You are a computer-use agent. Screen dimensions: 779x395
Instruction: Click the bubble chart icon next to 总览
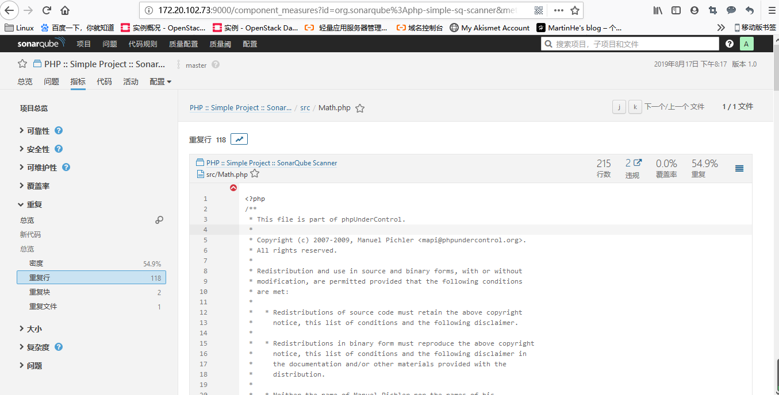(159, 220)
